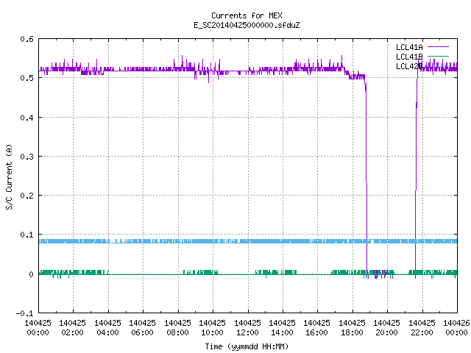Click the y-axis label 'S/C Current (A)'

[x=9, y=176]
